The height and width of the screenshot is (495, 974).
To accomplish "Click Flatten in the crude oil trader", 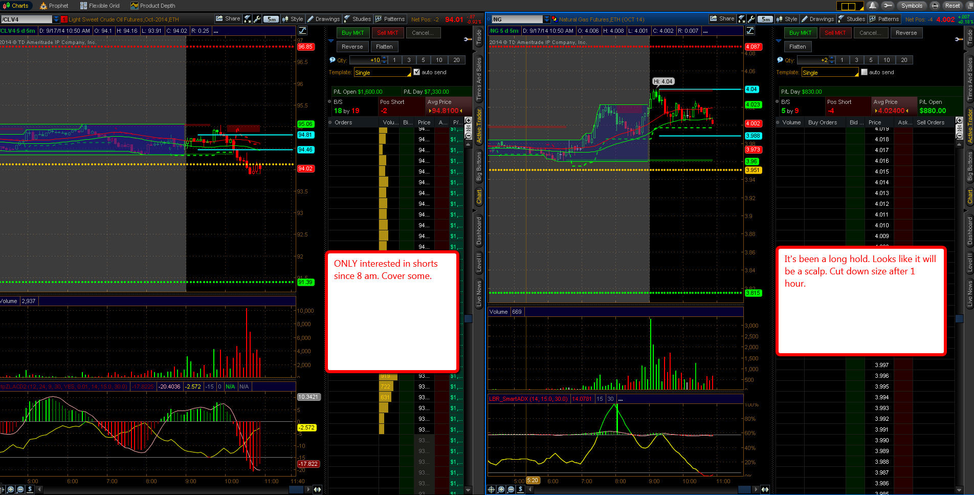I will click(x=384, y=47).
